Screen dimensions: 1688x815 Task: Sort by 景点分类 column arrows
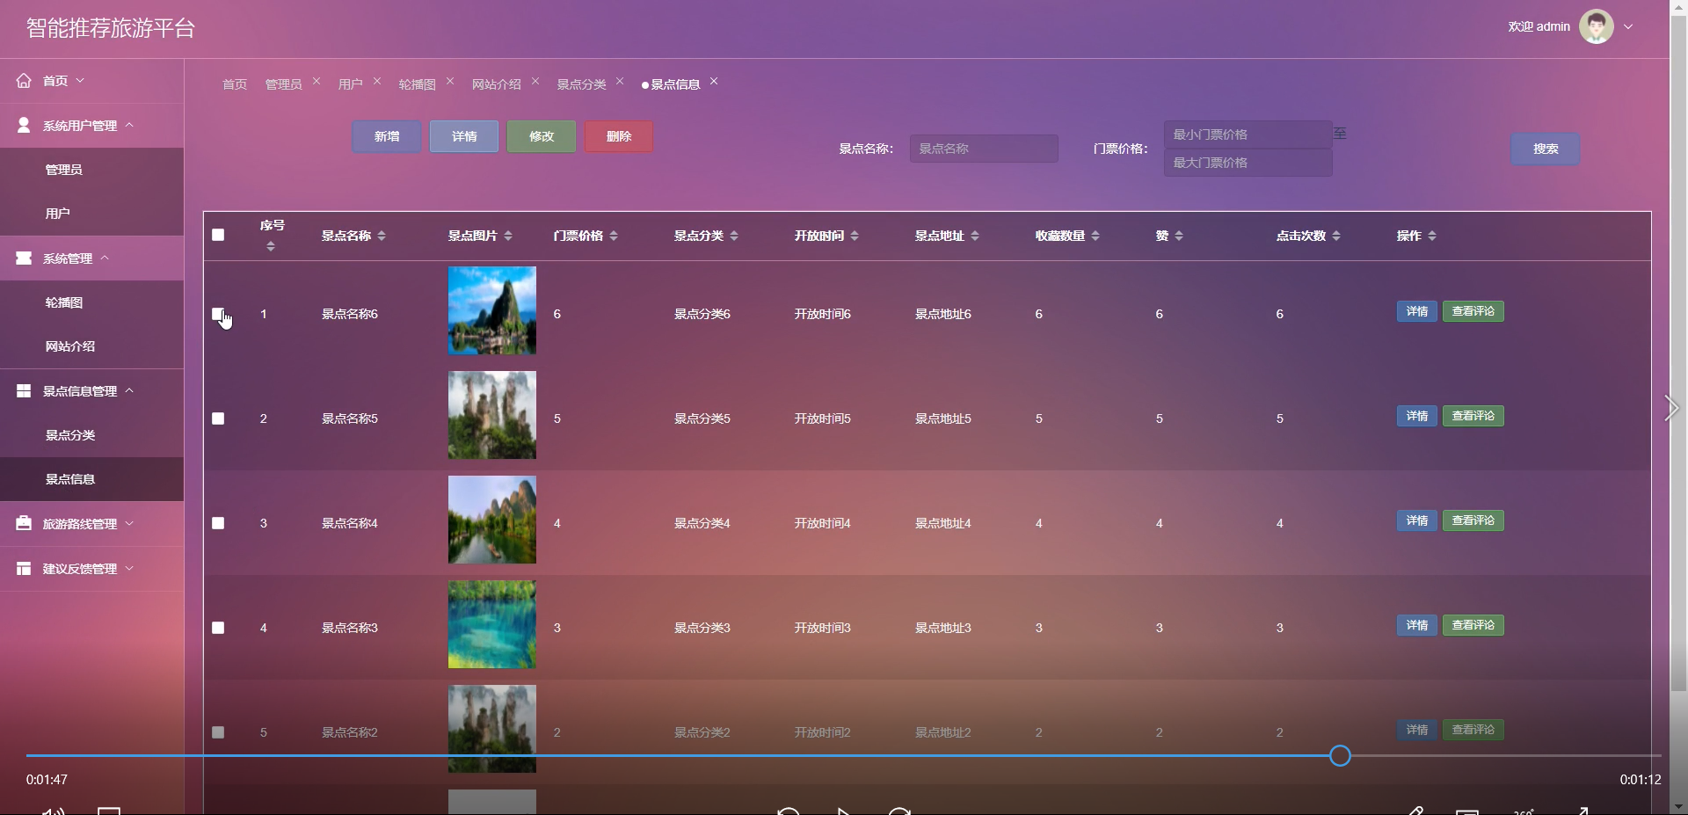(734, 236)
